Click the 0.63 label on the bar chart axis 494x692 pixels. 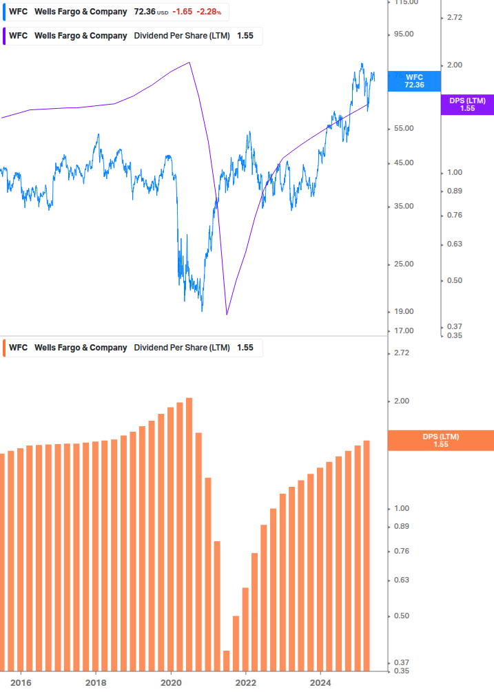pyautogui.click(x=402, y=580)
